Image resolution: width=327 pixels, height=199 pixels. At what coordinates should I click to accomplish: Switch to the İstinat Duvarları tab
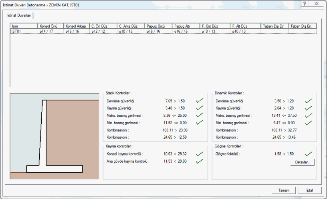tap(19, 15)
